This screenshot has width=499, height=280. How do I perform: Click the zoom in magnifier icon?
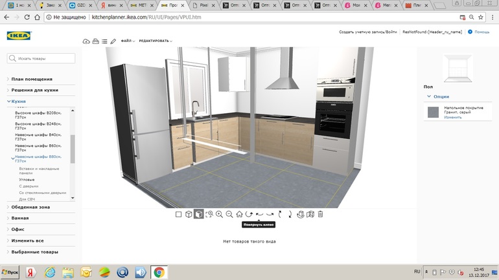click(x=219, y=214)
